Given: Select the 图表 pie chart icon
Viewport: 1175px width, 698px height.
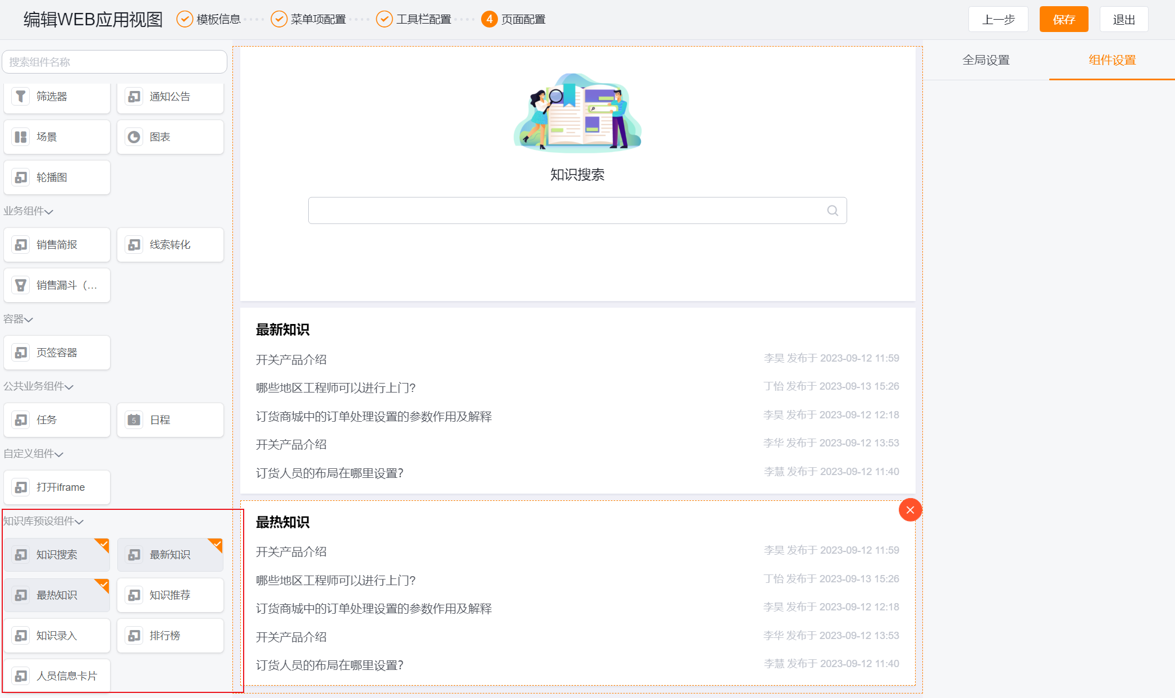Looking at the screenshot, I should (x=134, y=137).
